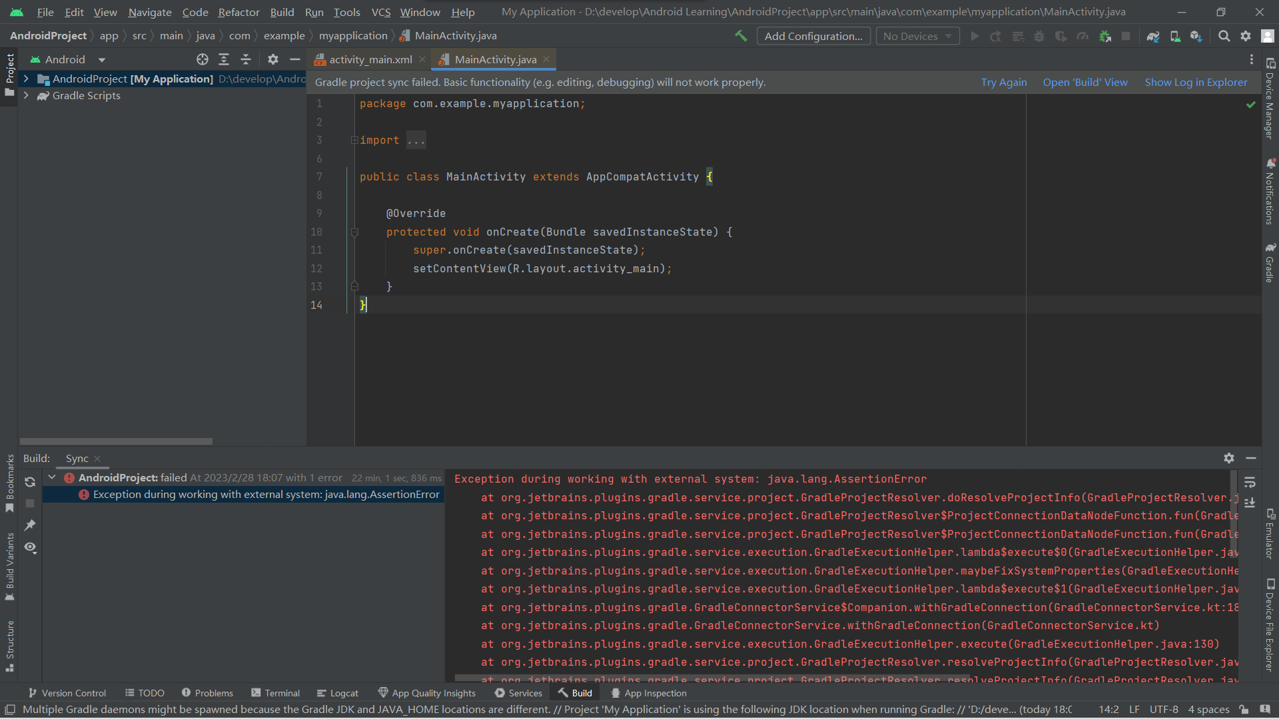Click the Try Again link
The width and height of the screenshot is (1279, 719).
click(x=1003, y=83)
